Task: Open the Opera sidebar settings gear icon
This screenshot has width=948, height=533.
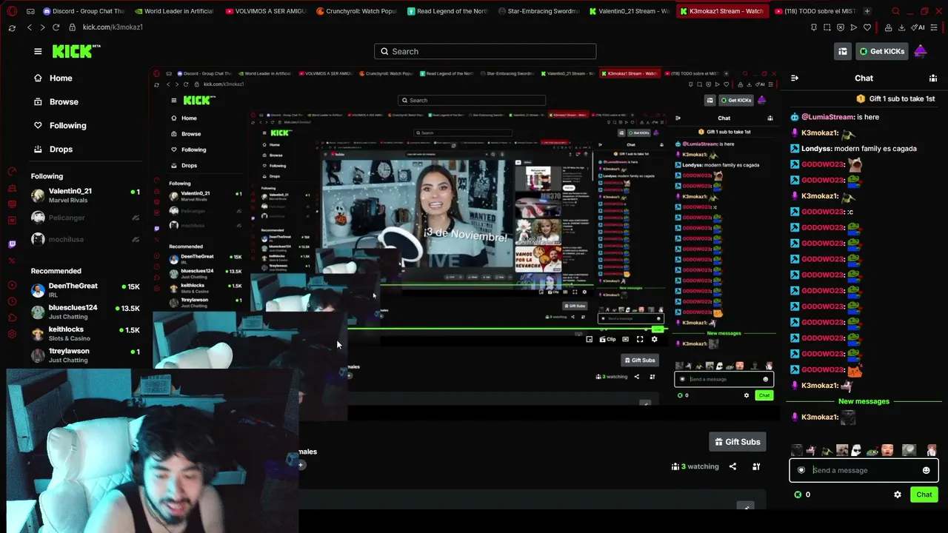Action: point(12,334)
